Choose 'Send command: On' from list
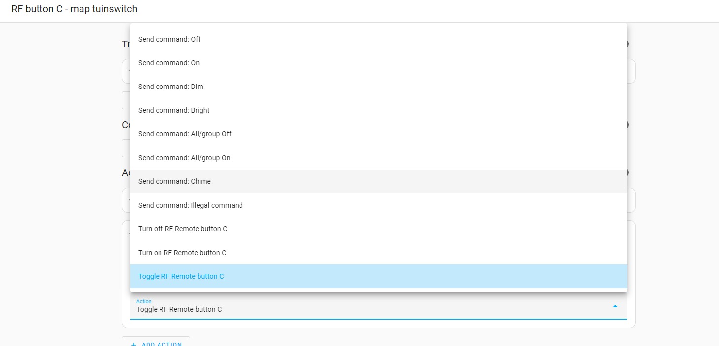This screenshot has height=346, width=719. (169, 63)
